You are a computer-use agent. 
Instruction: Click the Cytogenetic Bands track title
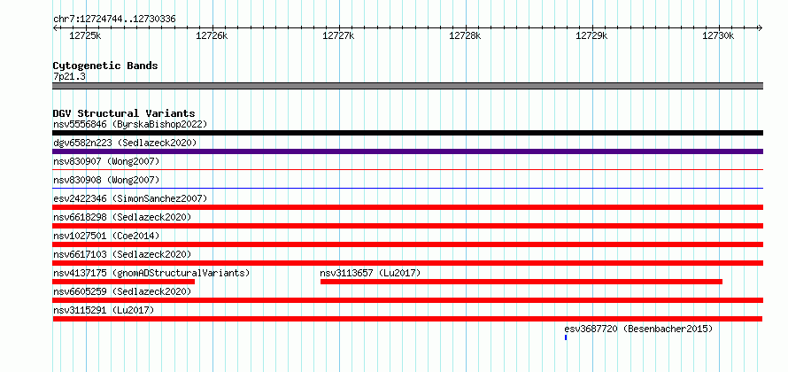105,66
